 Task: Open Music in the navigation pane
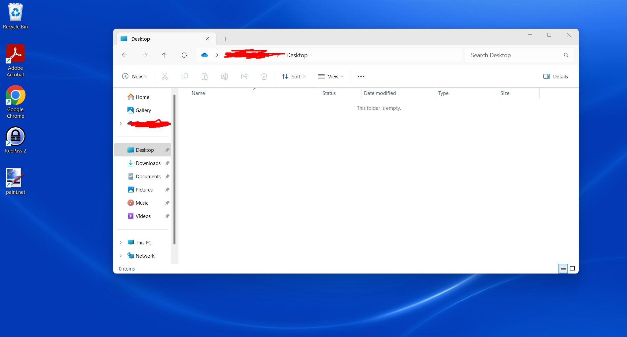coord(142,203)
